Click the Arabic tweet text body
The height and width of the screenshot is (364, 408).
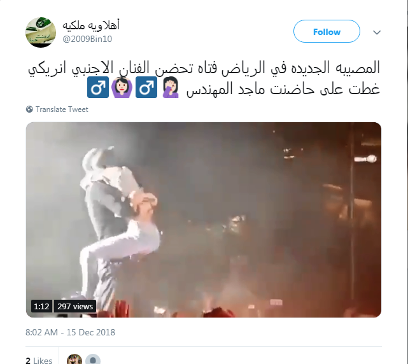click(204, 78)
